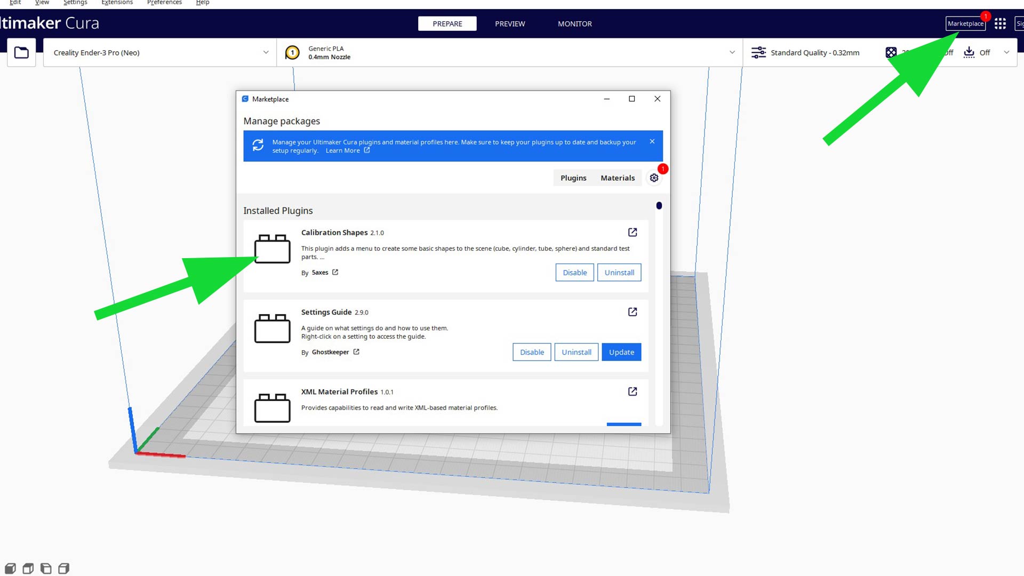Viewport: 1024px width, 576px height.
Task: Click the Calibration Shapes plugin title
Action: [x=334, y=233]
